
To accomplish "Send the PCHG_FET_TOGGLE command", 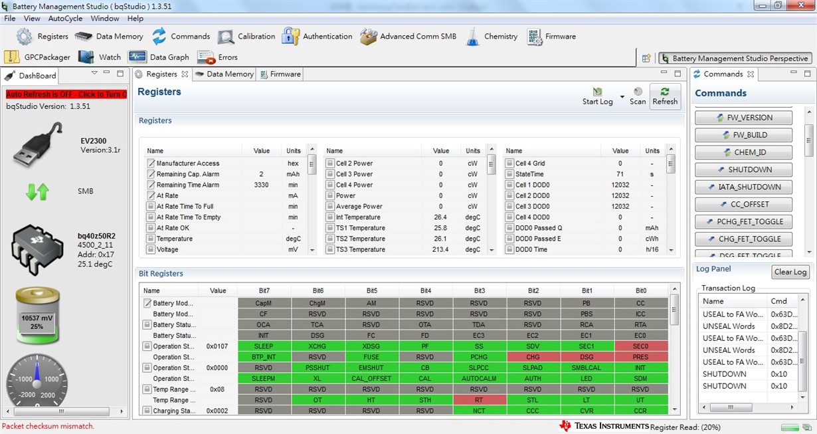I will [x=744, y=221].
